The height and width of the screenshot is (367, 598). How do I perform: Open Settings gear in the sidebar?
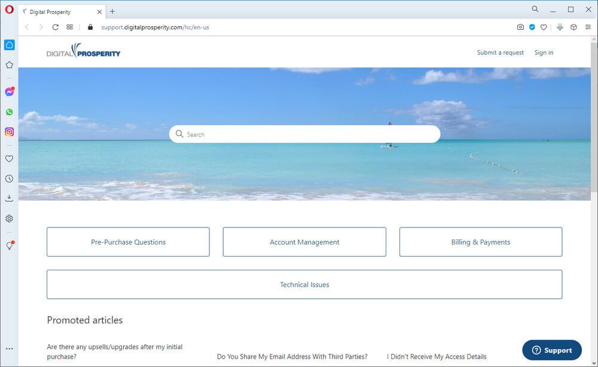click(9, 218)
